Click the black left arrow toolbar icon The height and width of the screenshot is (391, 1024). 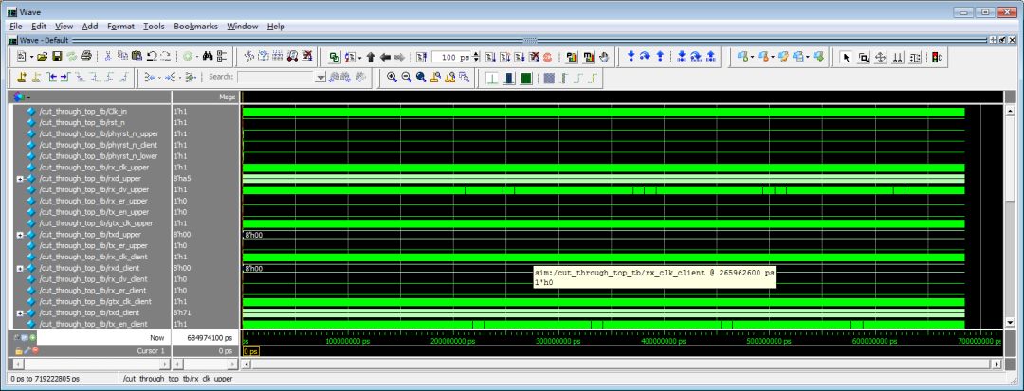coord(385,58)
